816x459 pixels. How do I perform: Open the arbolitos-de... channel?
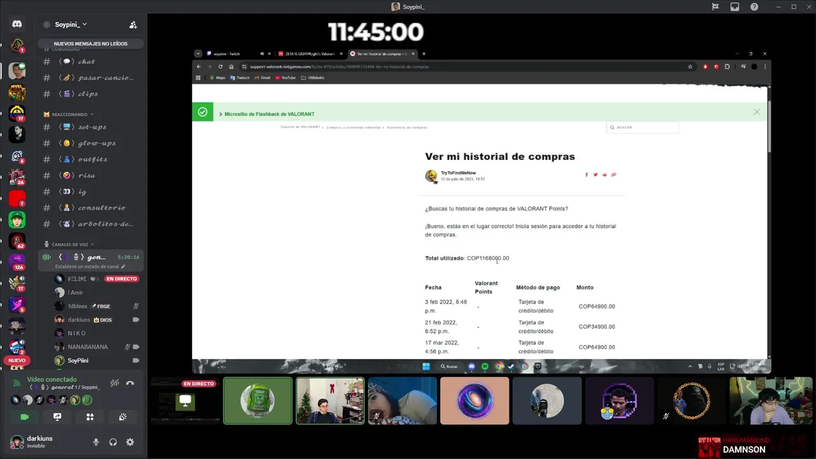coord(91,224)
